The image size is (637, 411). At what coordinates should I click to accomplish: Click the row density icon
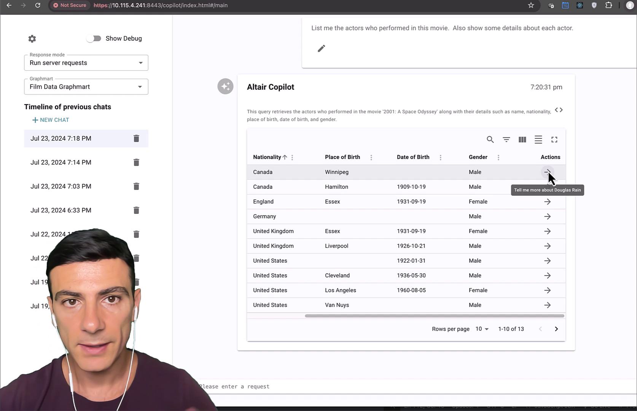click(538, 139)
